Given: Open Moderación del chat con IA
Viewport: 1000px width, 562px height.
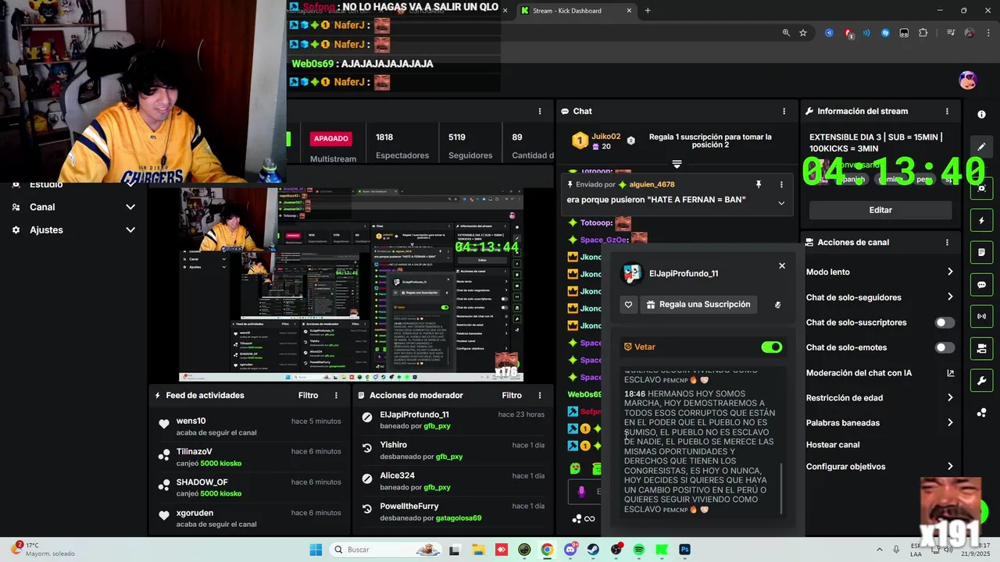Looking at the screenshot, I should (880, 372).
